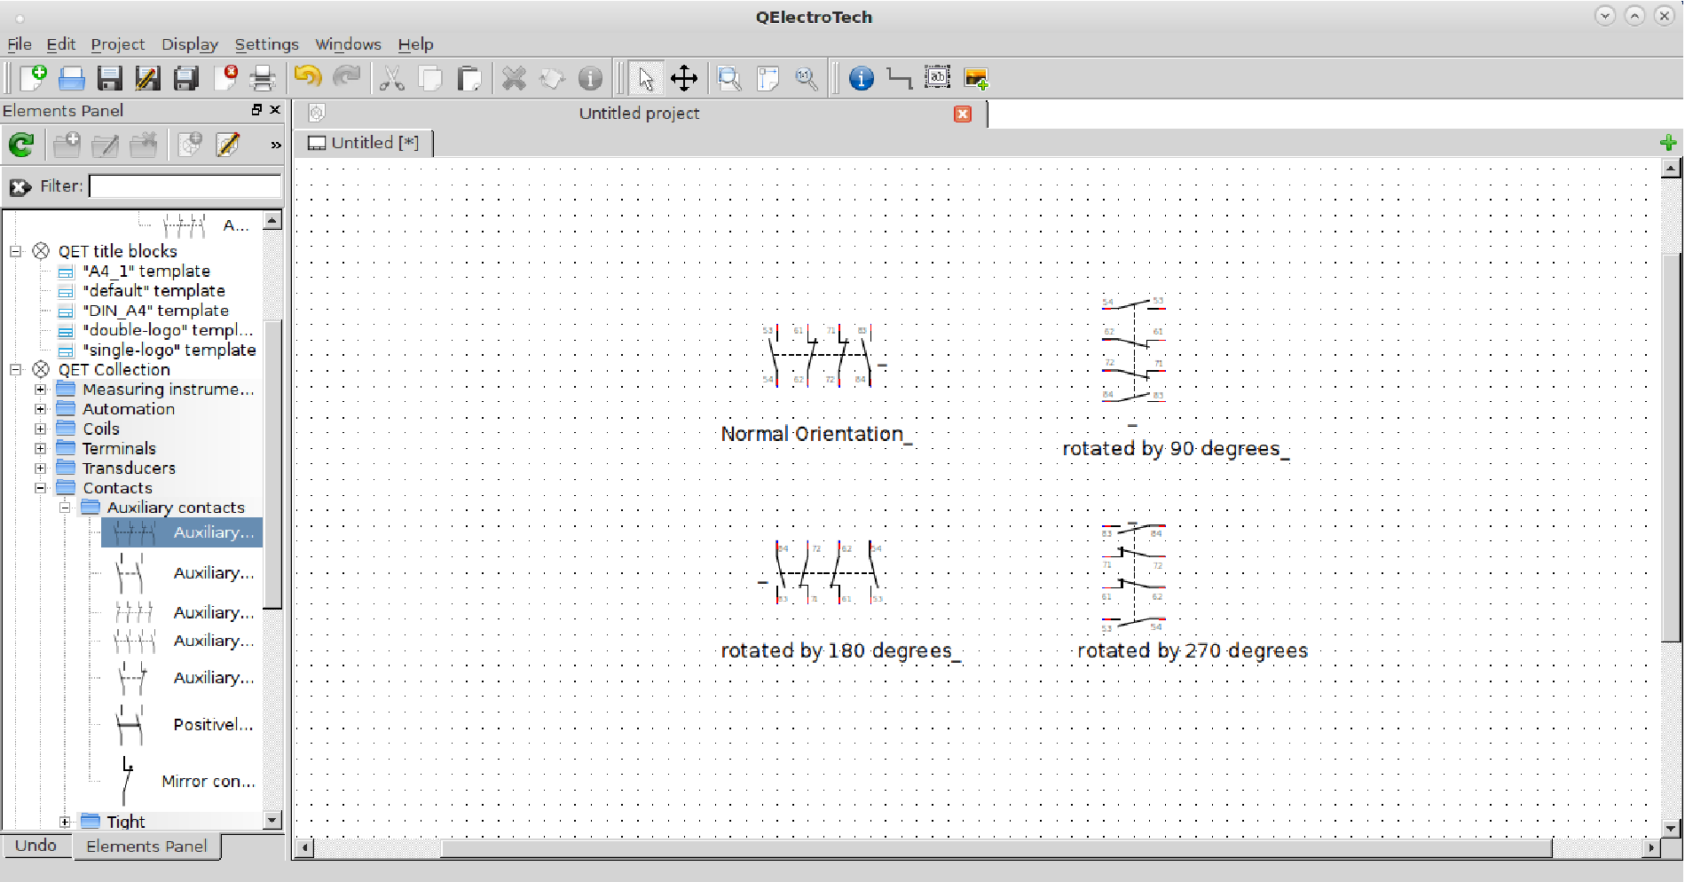The height and width of the screenshot is (882, 1685).
Task: Click the horizontal scrollbar of the diagram
Action: (976, 847)
